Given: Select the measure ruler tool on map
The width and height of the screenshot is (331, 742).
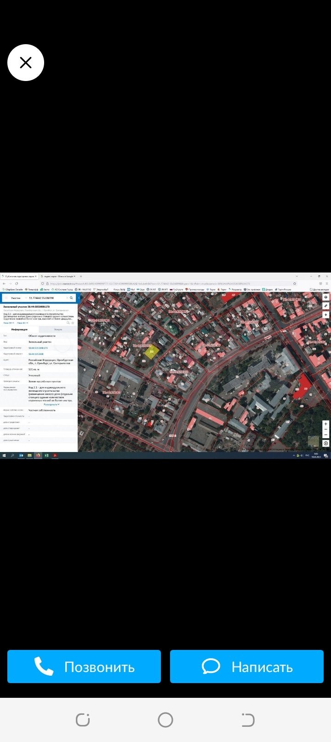Looking at the screenshot, I should pos(326,306).
